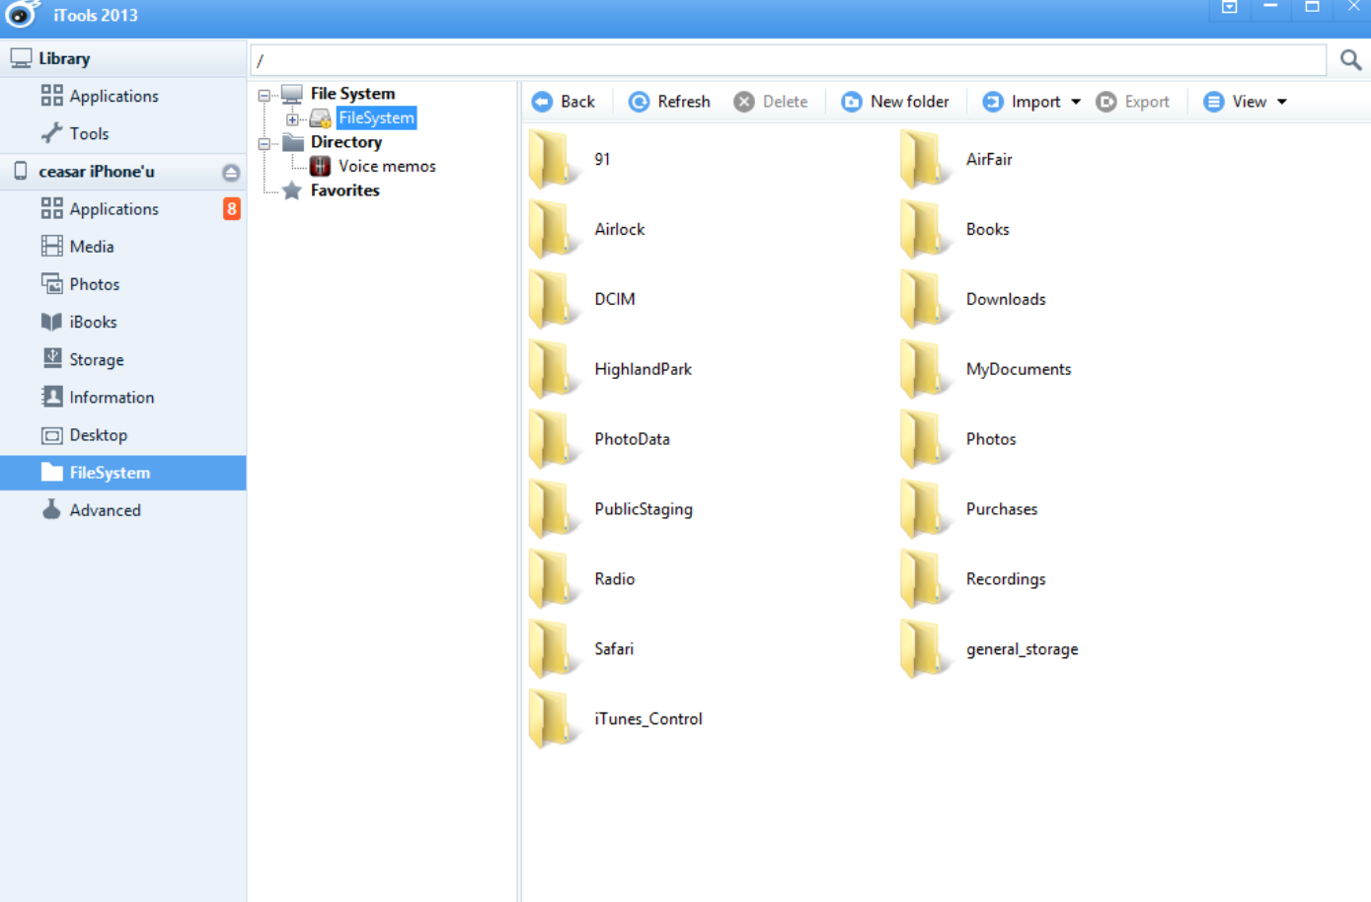1371x902 pixels.
Task: Open the Import dropdown arrow
Action: [1076, 102]
